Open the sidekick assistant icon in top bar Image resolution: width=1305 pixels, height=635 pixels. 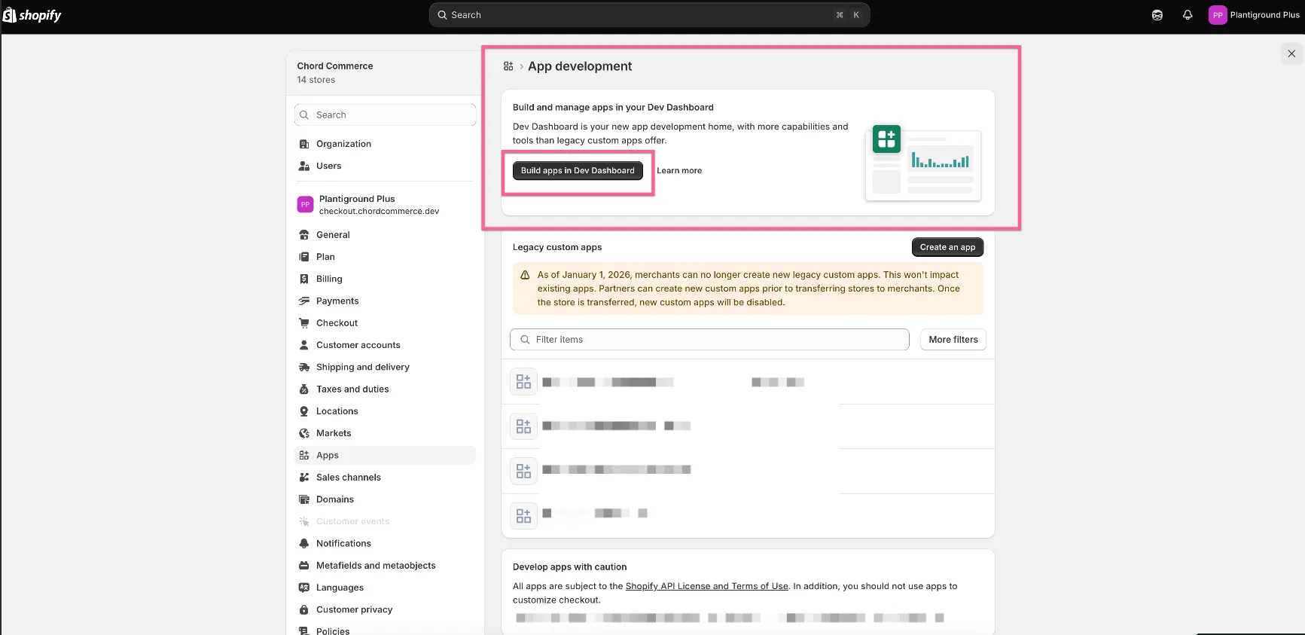tap(1157, 15)
